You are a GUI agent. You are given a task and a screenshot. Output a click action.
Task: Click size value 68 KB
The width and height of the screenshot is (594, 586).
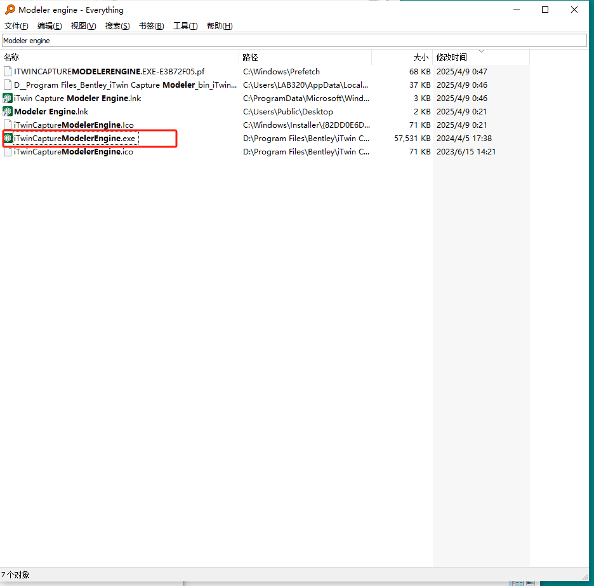[419, 71]
